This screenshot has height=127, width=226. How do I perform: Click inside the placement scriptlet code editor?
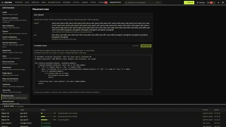tap(93, 72)
